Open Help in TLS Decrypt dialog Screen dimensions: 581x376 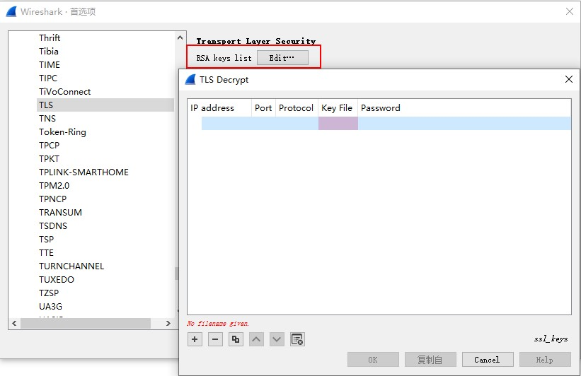pyautogui.click(x=545, y=360)
